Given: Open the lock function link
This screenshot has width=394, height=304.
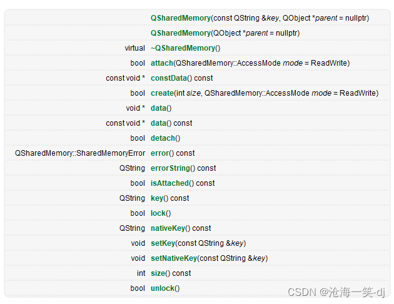Looking at the screenshot, I should pyautogui.click(x=158, y=213).
